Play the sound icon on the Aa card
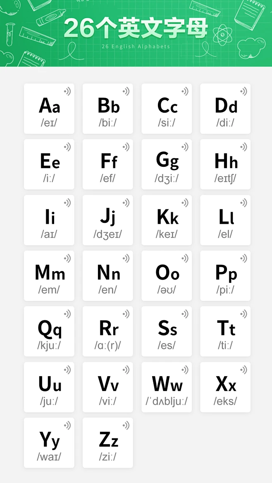Image resolution: width=272 pixels, height=483 pixels. 67,91
